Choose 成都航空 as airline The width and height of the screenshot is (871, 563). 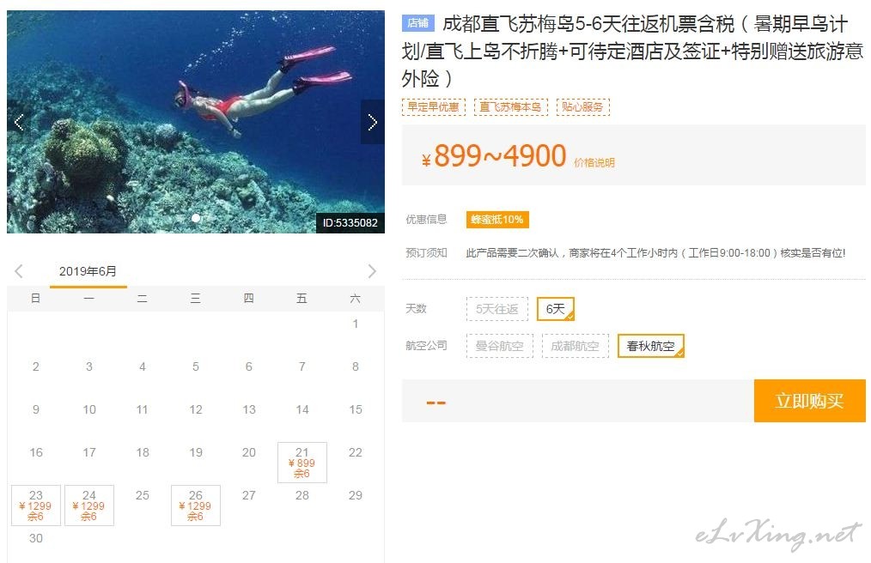[x=575, y=346]
